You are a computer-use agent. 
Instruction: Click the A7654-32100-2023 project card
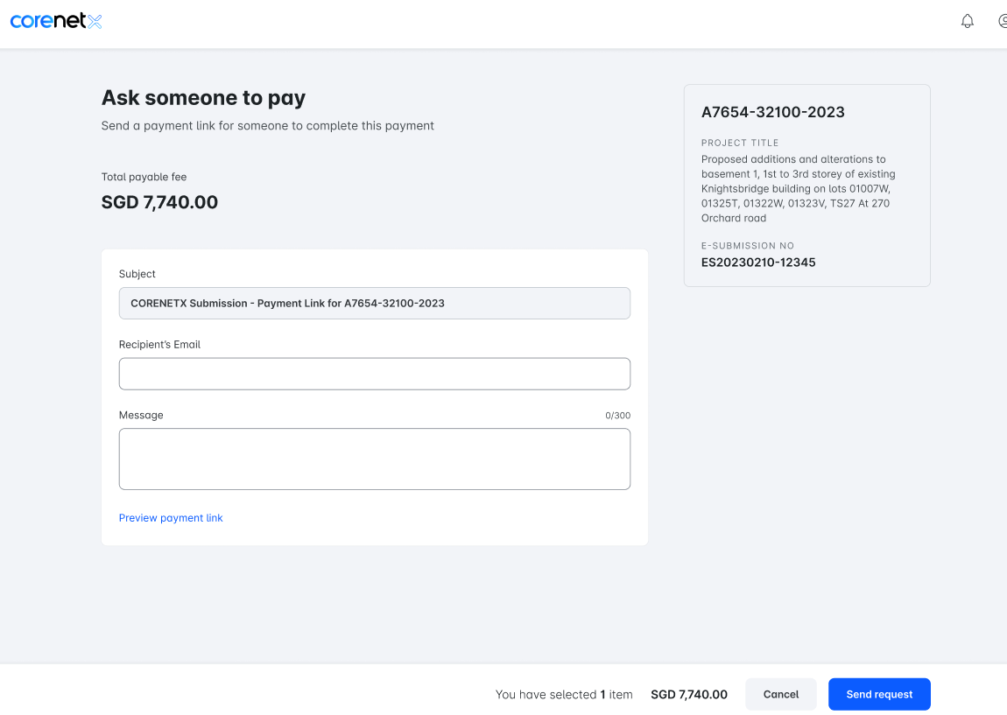point(806,185)
